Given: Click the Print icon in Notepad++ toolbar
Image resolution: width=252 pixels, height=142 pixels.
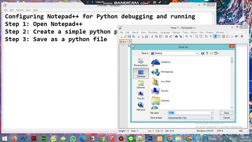Looking at the screenshot, I should (x=146, y=37).
